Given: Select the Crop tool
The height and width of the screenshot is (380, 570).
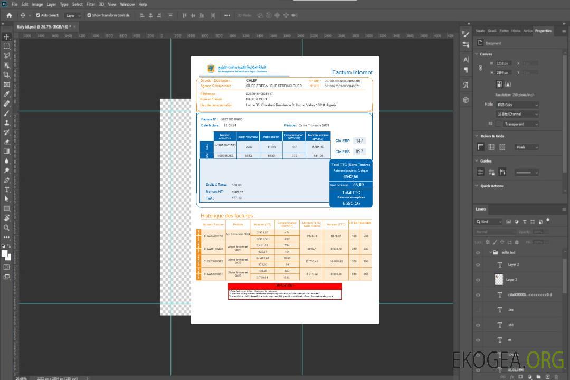Looking at the screenshot, I should click(x=7, y=75).
